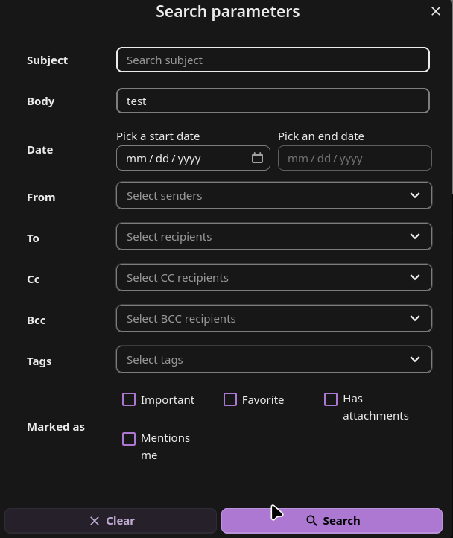This screenshot has height=538, width=453.
Task: Click the Search magnifying glass button
Action: click(x=332, y=521)
